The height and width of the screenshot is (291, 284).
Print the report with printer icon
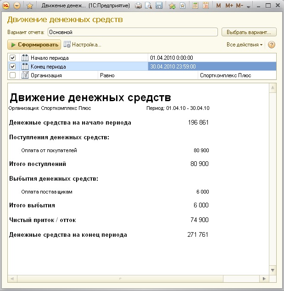coord(138,6)
